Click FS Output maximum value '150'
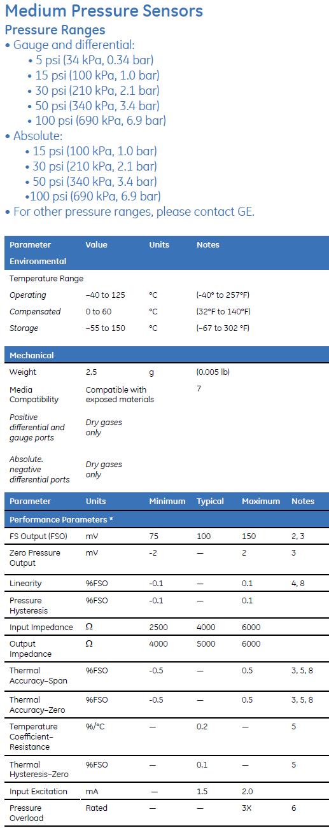 249,536
